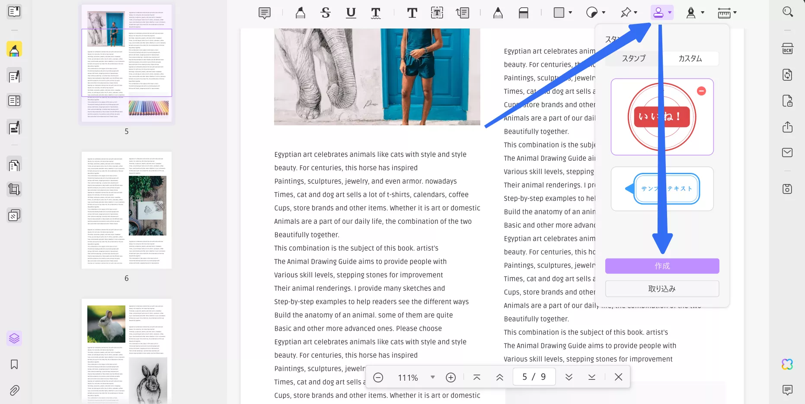Open the attachments paperclip panel

14,390
